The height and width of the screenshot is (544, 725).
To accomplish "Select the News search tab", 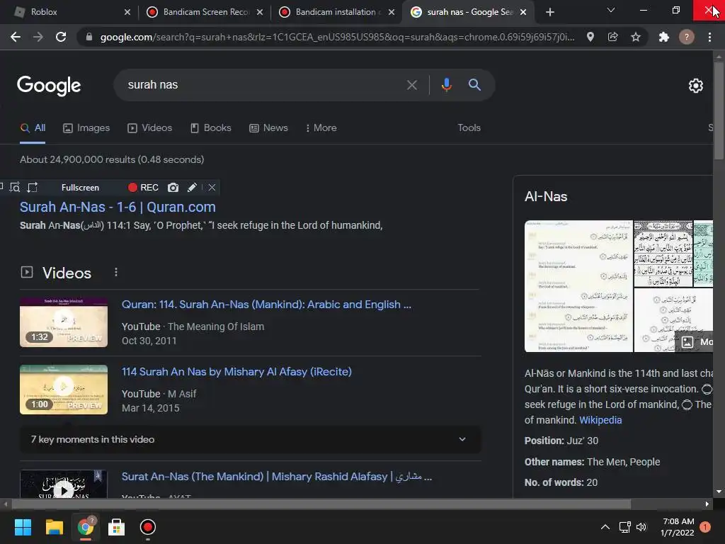I will (x=268, y=127).
